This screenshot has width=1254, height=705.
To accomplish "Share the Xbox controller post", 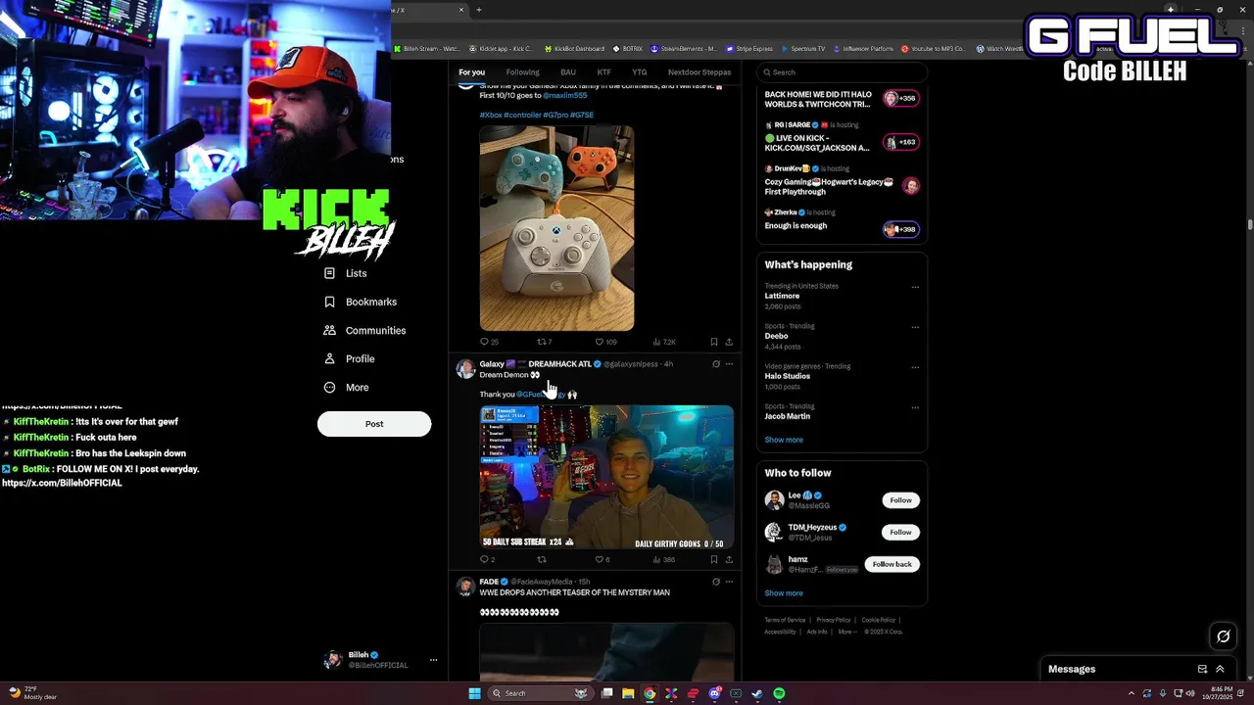I will [729, 342].
